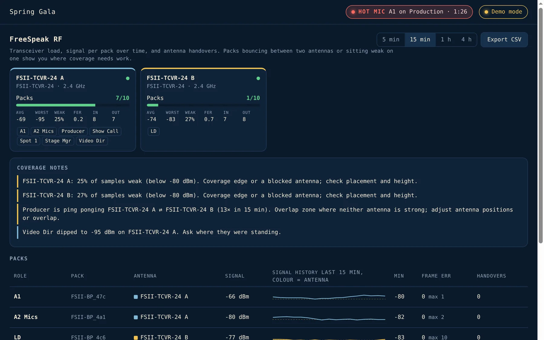
Task: Click the Spot 1 pack tag
Action: click(x=29, y=141)
